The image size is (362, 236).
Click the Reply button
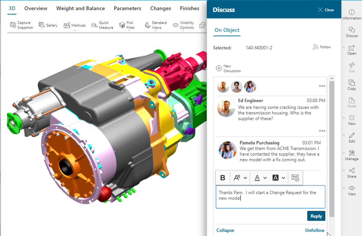tap(316, 216)
